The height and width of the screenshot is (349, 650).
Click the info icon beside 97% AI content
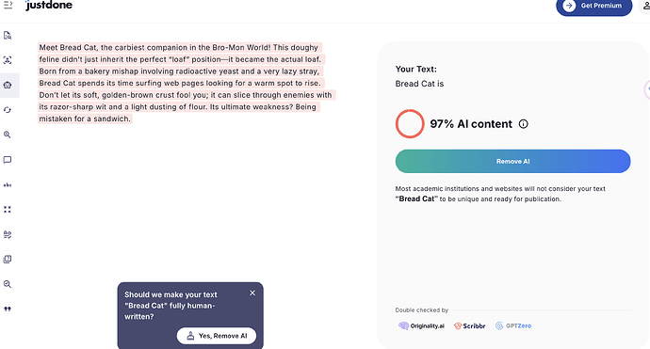524,124
